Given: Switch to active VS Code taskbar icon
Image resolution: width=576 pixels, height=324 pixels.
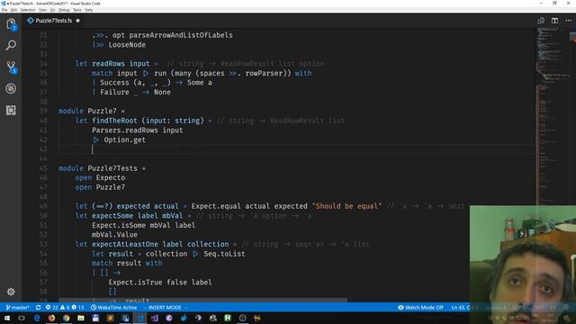Looking at the screenshot, I should pos(139,318).
